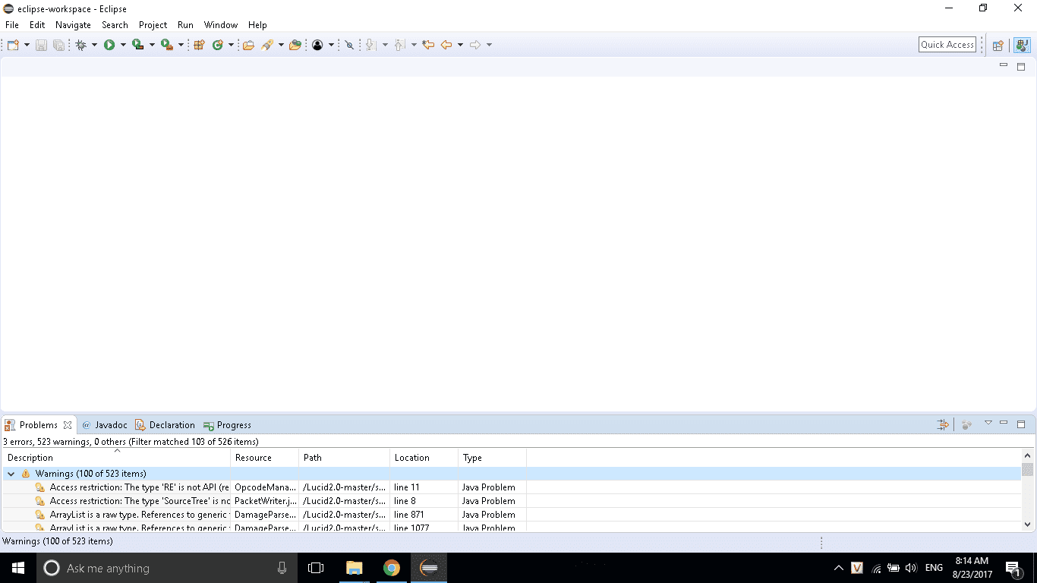The image size is (1037, 583).
Task: Maximize the Problems view panel
Action: click(x=1021, y=424)
